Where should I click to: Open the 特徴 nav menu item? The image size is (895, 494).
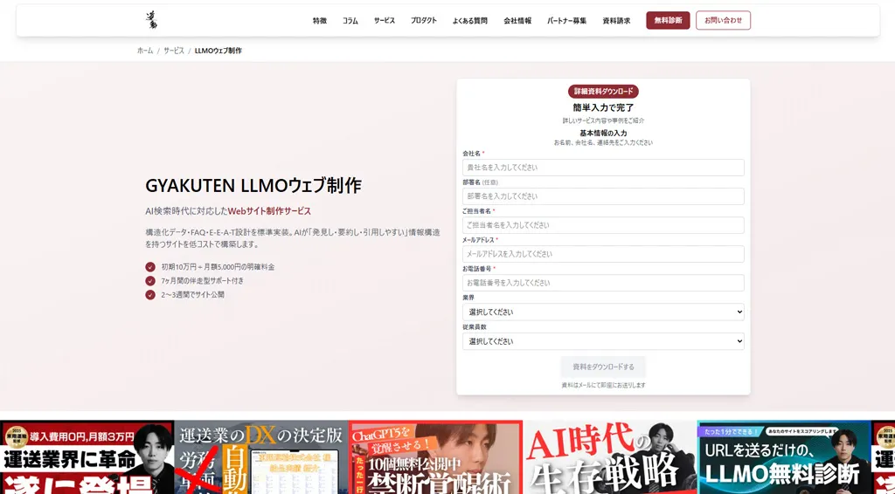coord(320,21)
